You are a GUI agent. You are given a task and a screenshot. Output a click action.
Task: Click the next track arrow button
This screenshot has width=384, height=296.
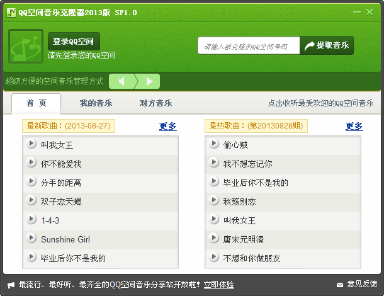(x=149, y=81)
